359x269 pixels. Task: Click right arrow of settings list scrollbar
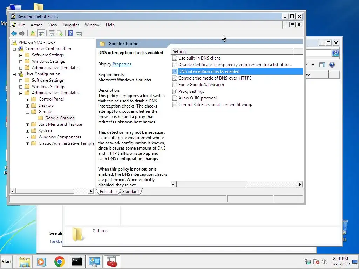300,184
